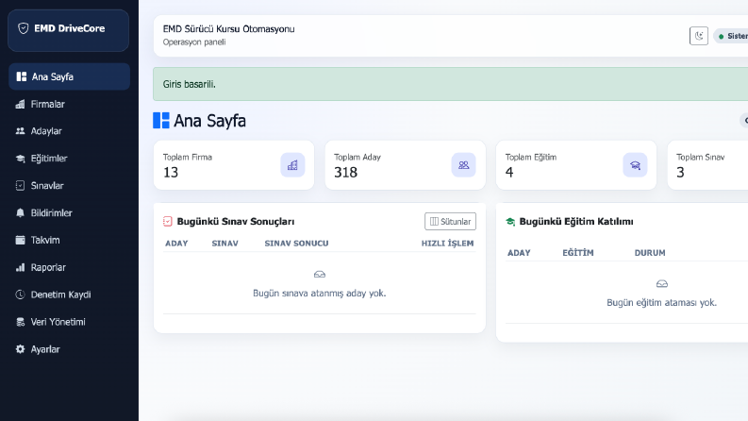The image size is (748, 421).
Task: Click the Denetim Kaydı clock icon in sidebar
Action: [20, 295]
